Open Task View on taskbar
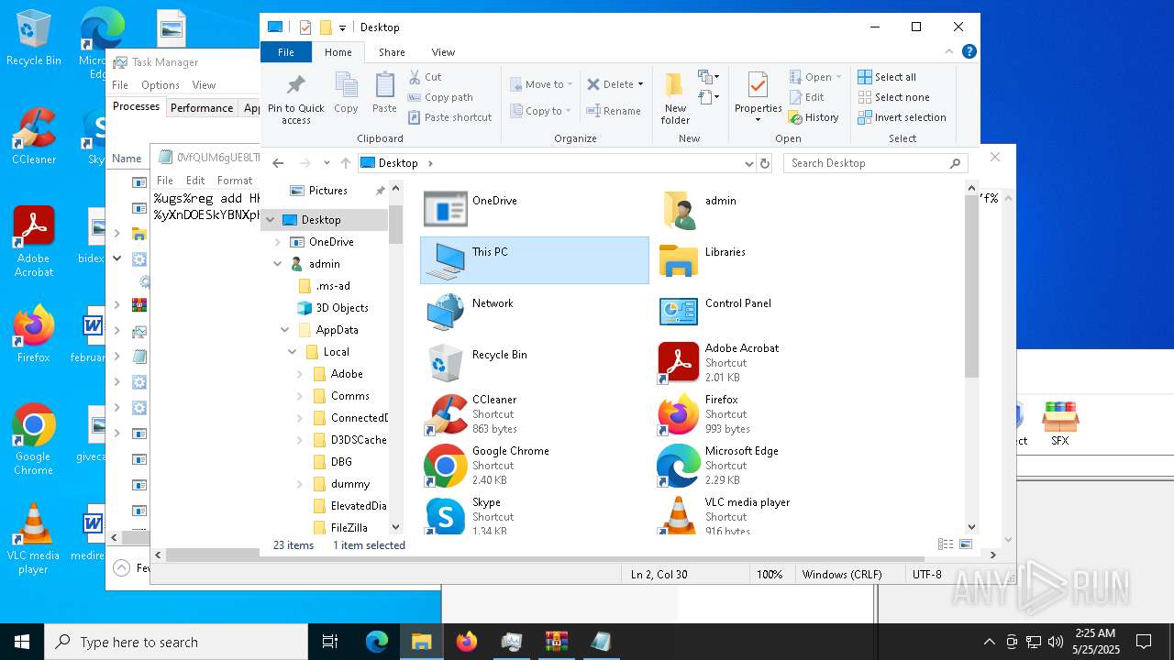1174x660 pixels. point(330,642)
